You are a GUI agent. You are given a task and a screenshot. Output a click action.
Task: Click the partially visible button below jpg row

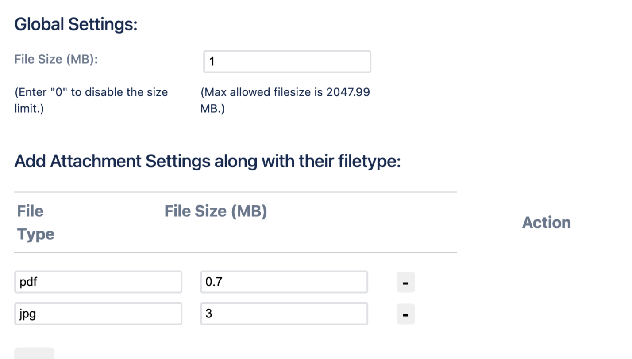click(x=35, y=353)
